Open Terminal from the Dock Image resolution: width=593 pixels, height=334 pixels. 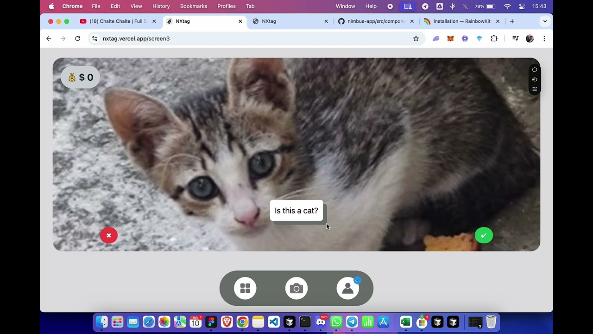click(305, 321)
